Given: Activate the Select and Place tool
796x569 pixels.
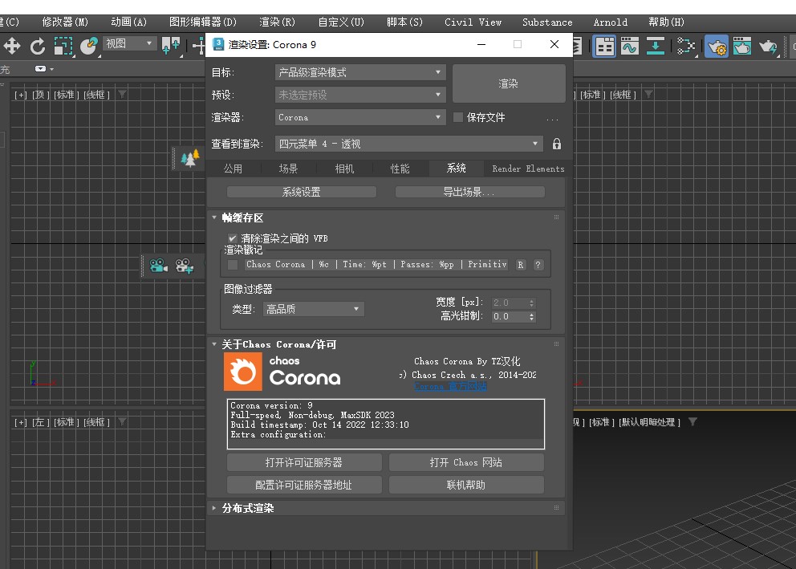Looking at the screenshot, I should pos(88,46).
